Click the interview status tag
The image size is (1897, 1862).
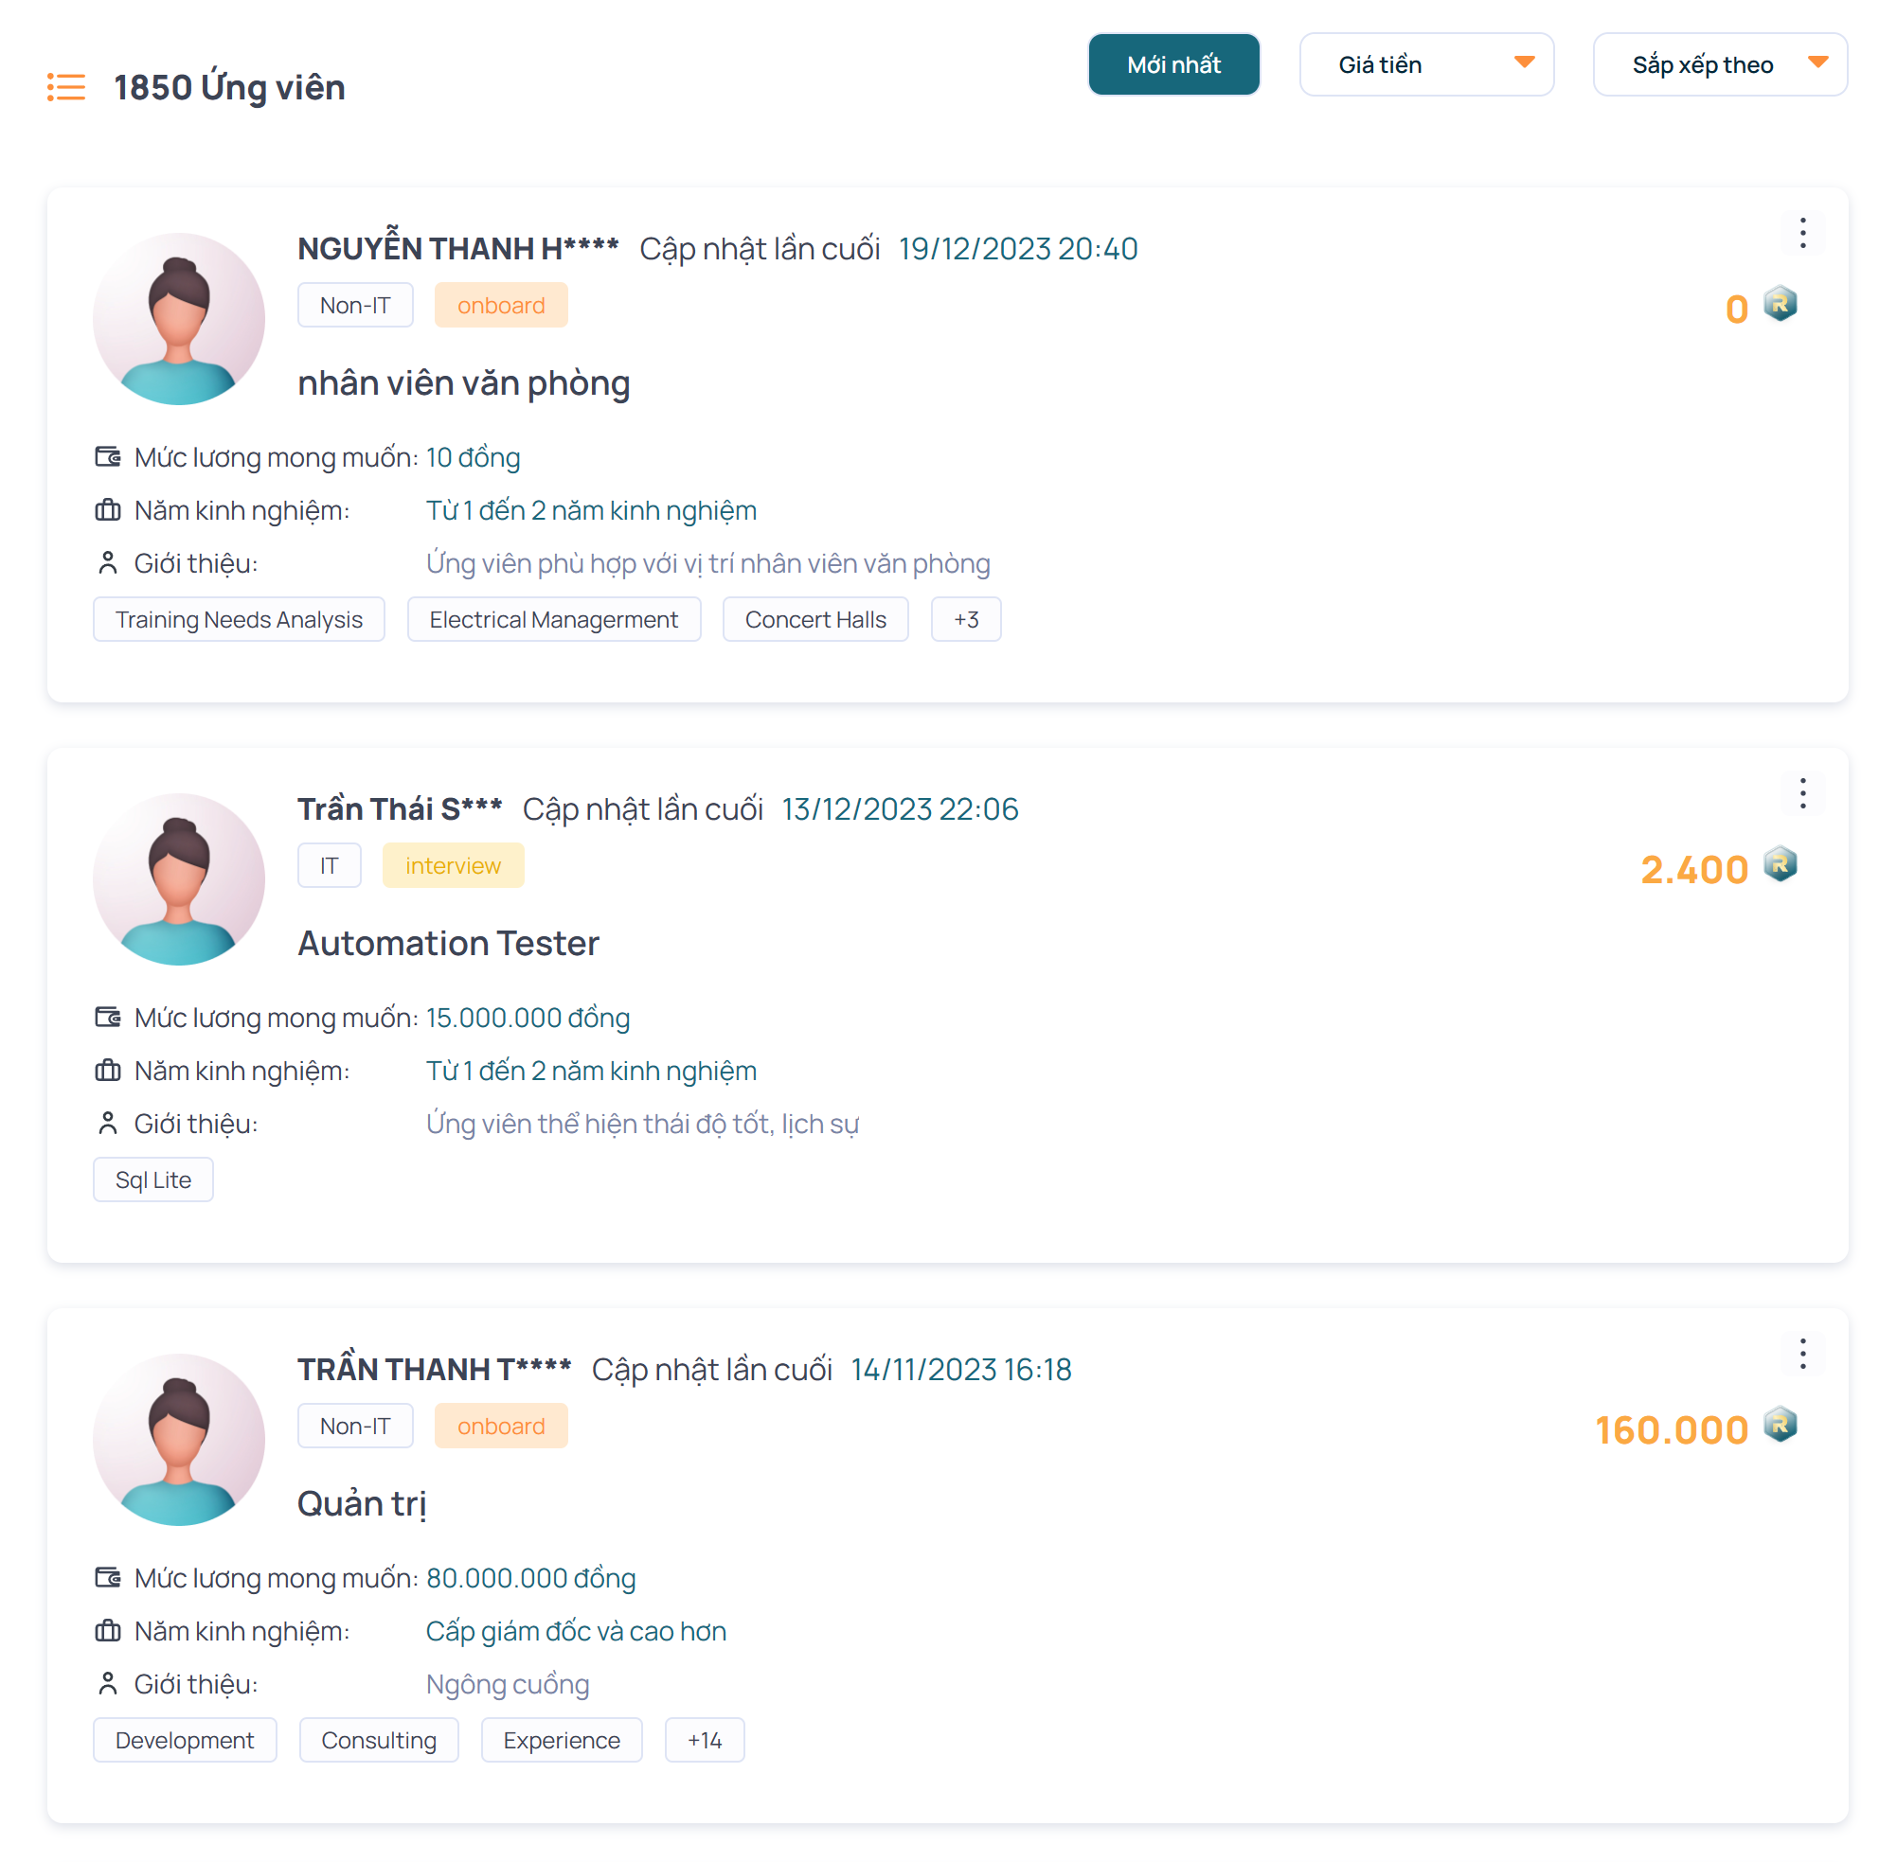pyautogui.click(x=452, y=865)
